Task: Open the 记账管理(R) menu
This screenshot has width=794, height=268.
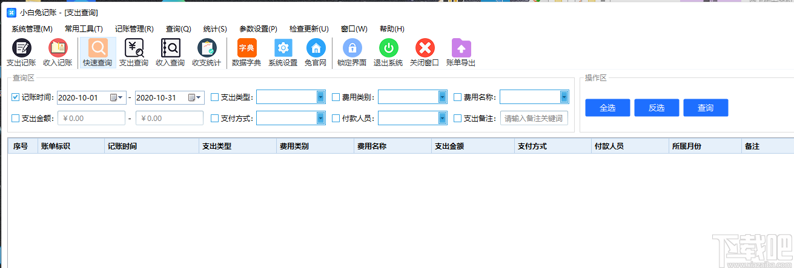Action: [134, 29]
